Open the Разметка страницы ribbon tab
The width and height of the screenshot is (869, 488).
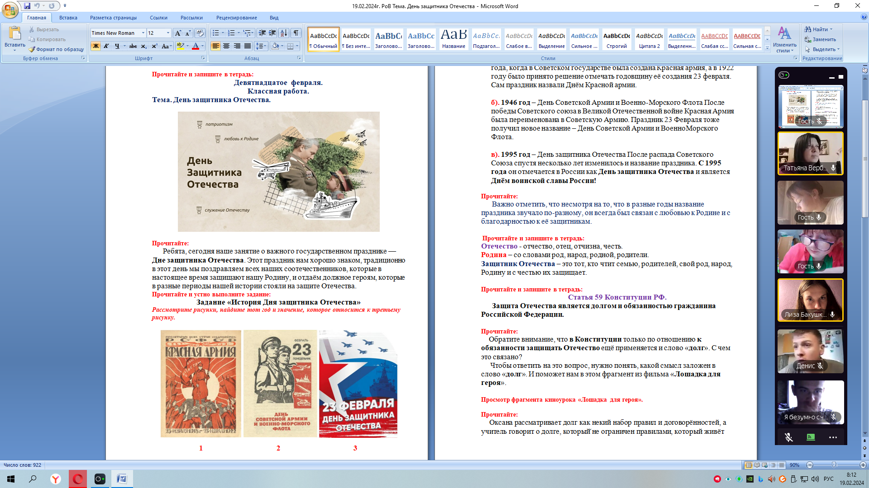pyautogui.click(x=113, y=18)
